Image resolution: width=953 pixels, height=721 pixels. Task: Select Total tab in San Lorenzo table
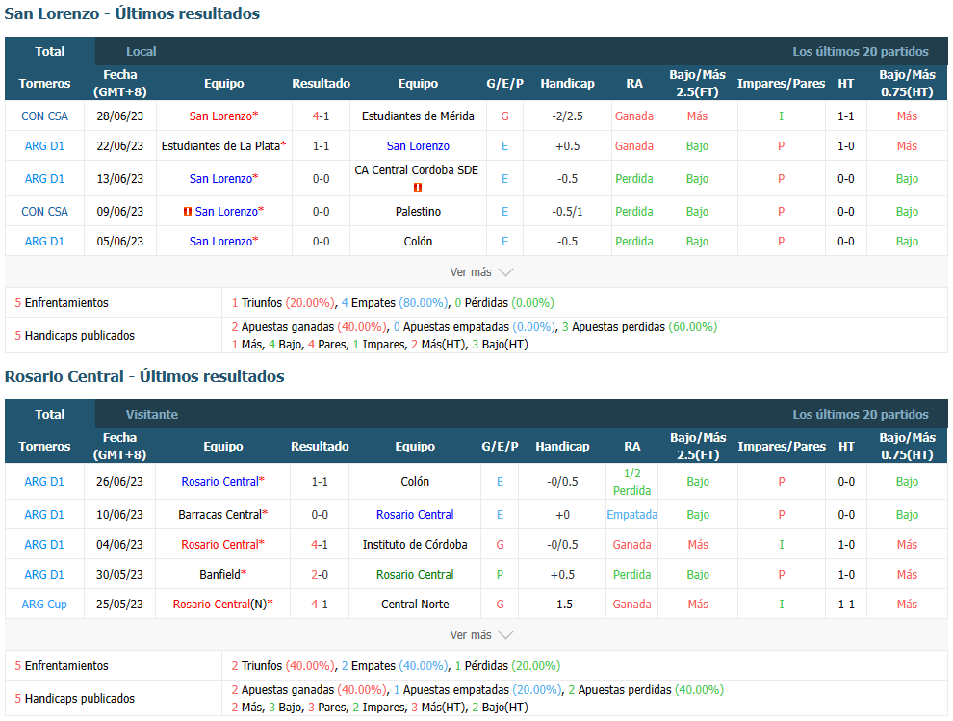pyautogui.click(x=50, y=52)
